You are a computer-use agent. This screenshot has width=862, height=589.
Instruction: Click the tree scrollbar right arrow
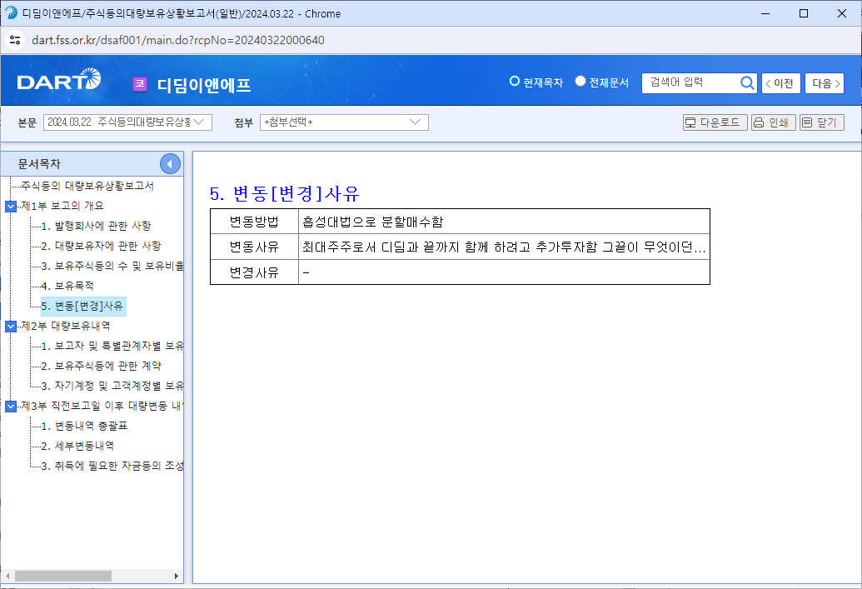tap(177, 576)
